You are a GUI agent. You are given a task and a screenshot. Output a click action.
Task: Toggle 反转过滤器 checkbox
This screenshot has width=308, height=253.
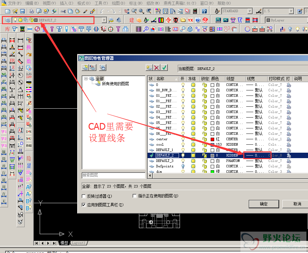(84, 196)
